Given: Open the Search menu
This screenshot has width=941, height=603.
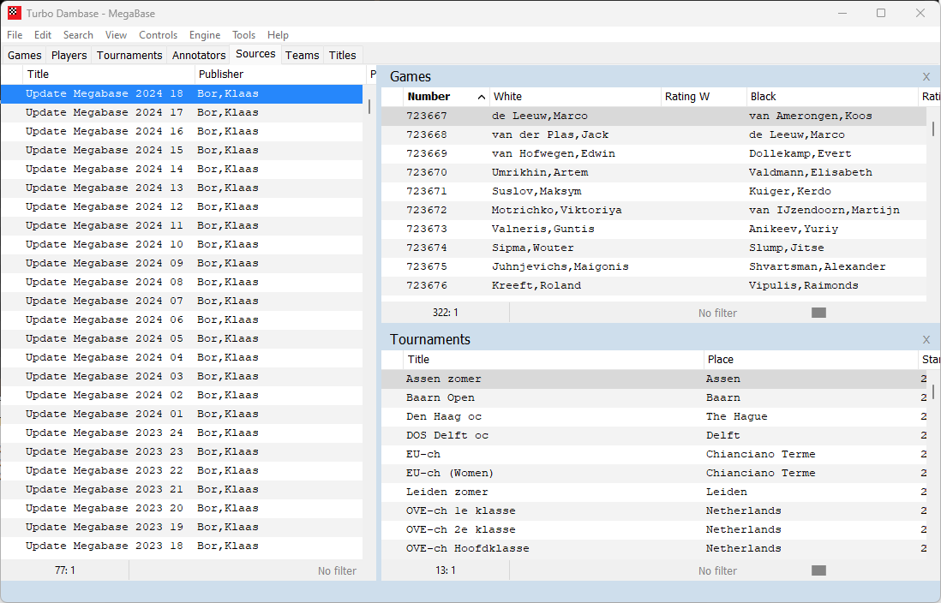Looking at the screenshot, I should point(78,35).
